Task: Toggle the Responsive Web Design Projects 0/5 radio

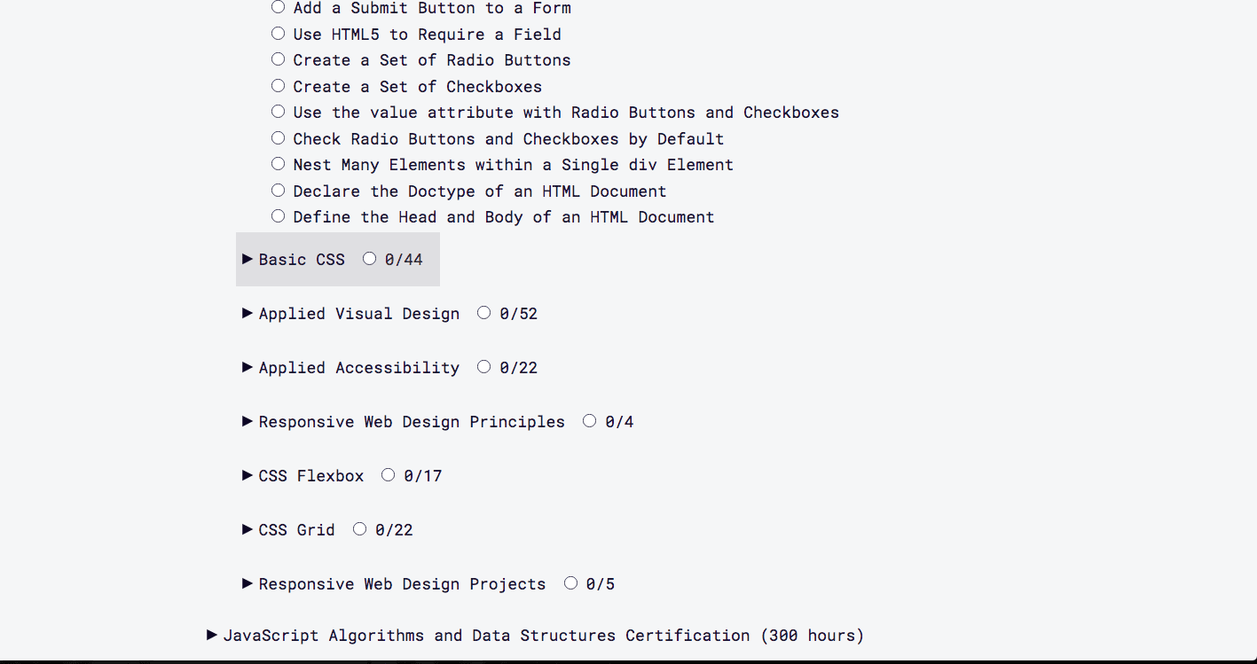Action: coord(571,583)
